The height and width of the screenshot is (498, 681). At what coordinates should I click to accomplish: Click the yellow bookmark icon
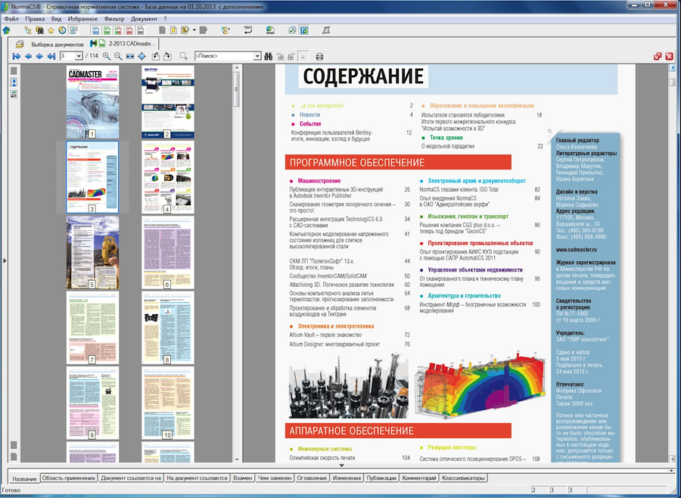pyautogui.click(x=185, y=30)
